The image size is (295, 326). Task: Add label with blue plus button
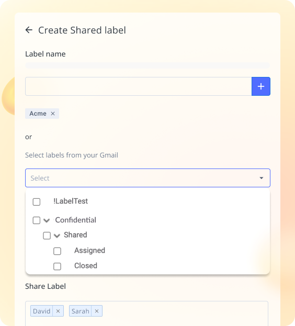(260, 86)
